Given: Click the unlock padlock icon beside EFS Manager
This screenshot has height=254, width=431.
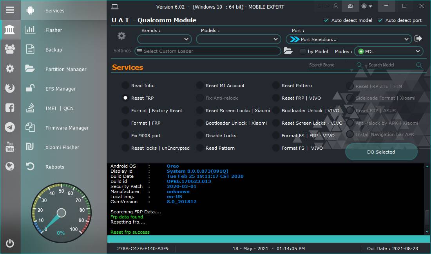Looking at the screenshot, I should (30, 88).
